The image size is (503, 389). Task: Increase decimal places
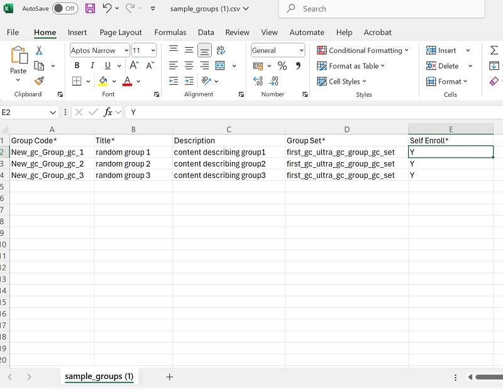(258, 80)
